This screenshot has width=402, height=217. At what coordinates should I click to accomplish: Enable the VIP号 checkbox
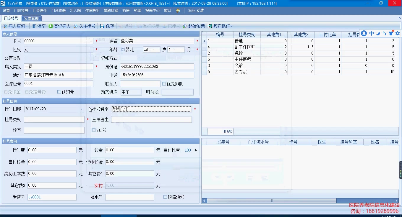(x=94, y=130)
